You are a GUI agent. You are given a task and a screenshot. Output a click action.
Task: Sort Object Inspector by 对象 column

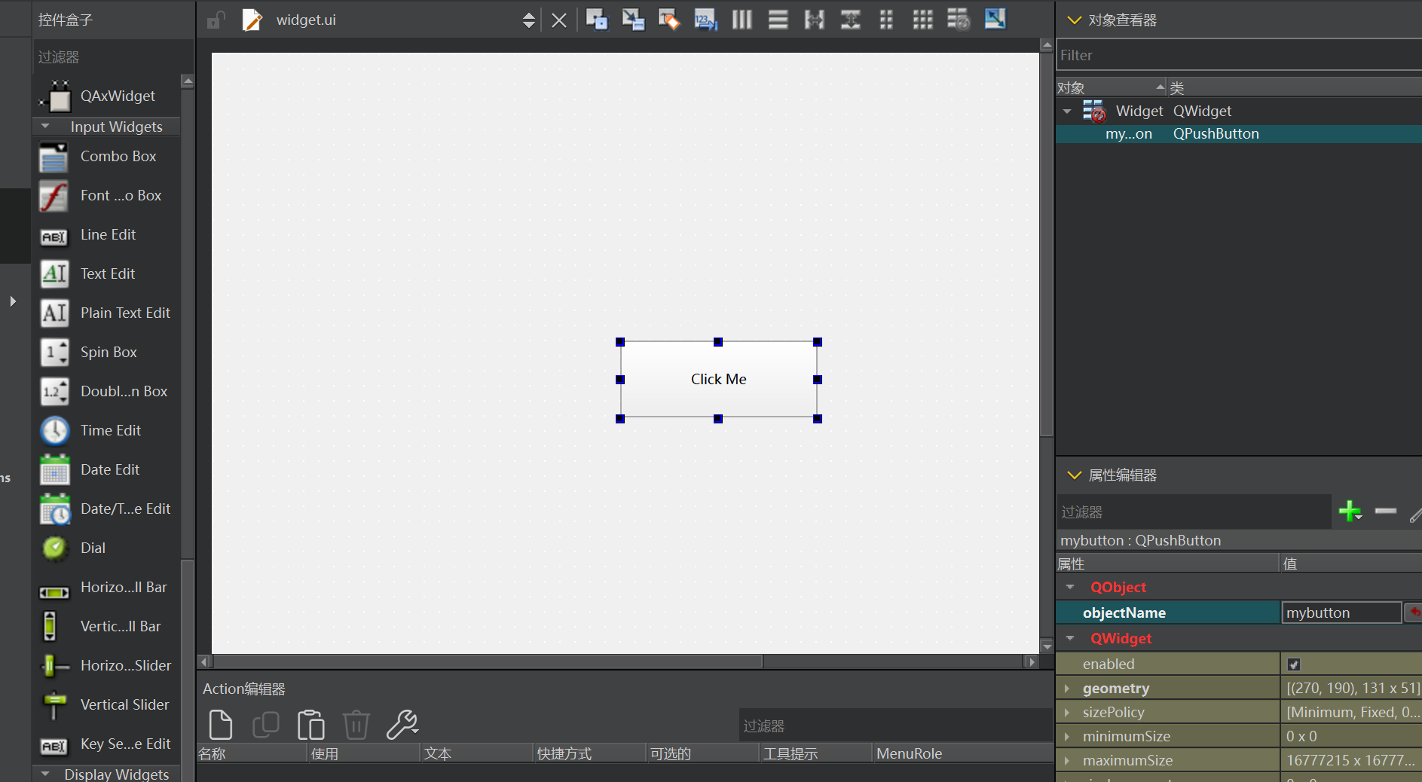(1111, 87)
